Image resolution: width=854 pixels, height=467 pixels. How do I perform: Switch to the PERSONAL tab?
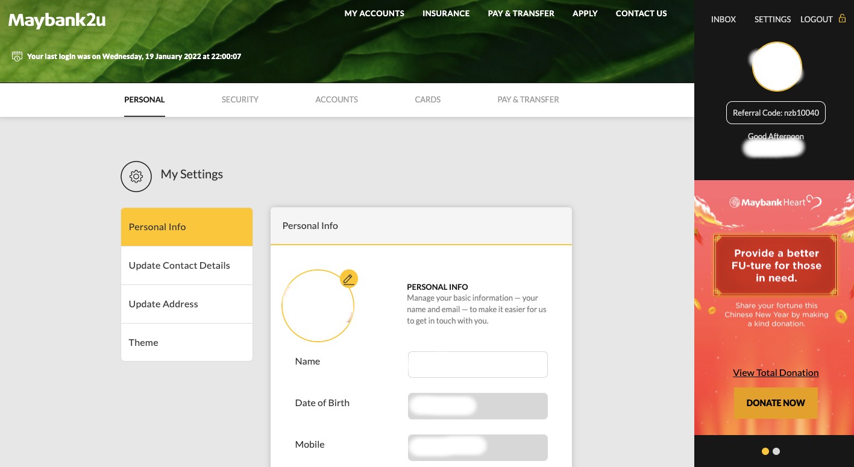point(145,99)
